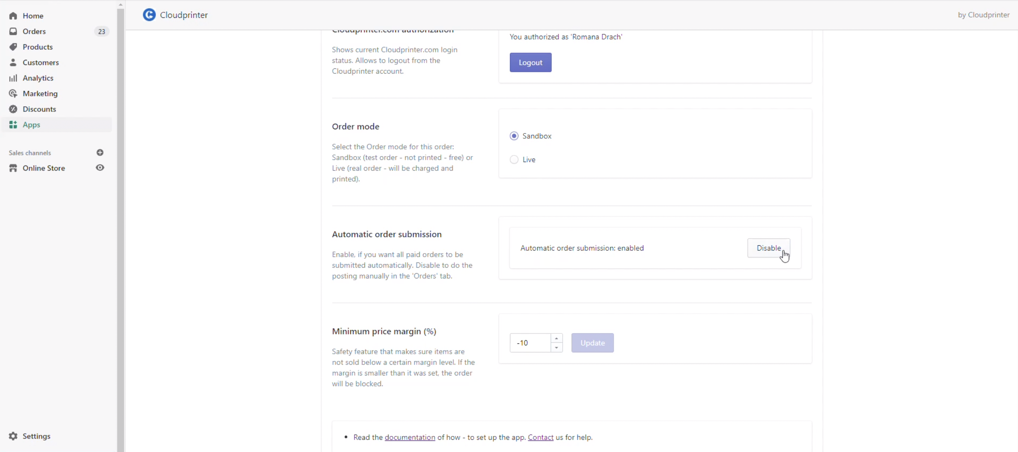
Task: Select the Live order mode
Action: pos(514,159)
